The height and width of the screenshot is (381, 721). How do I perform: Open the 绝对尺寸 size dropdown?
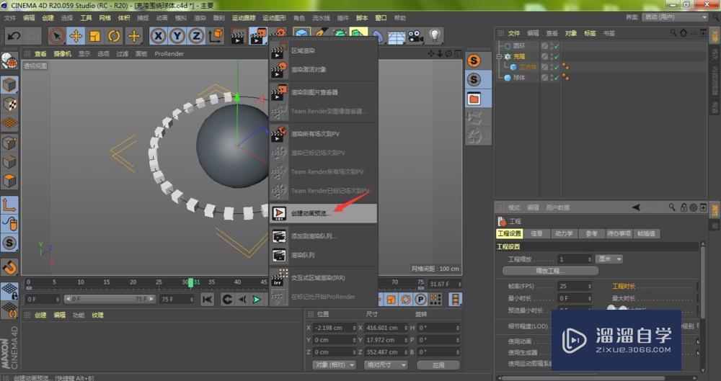(x=385, y=365)
